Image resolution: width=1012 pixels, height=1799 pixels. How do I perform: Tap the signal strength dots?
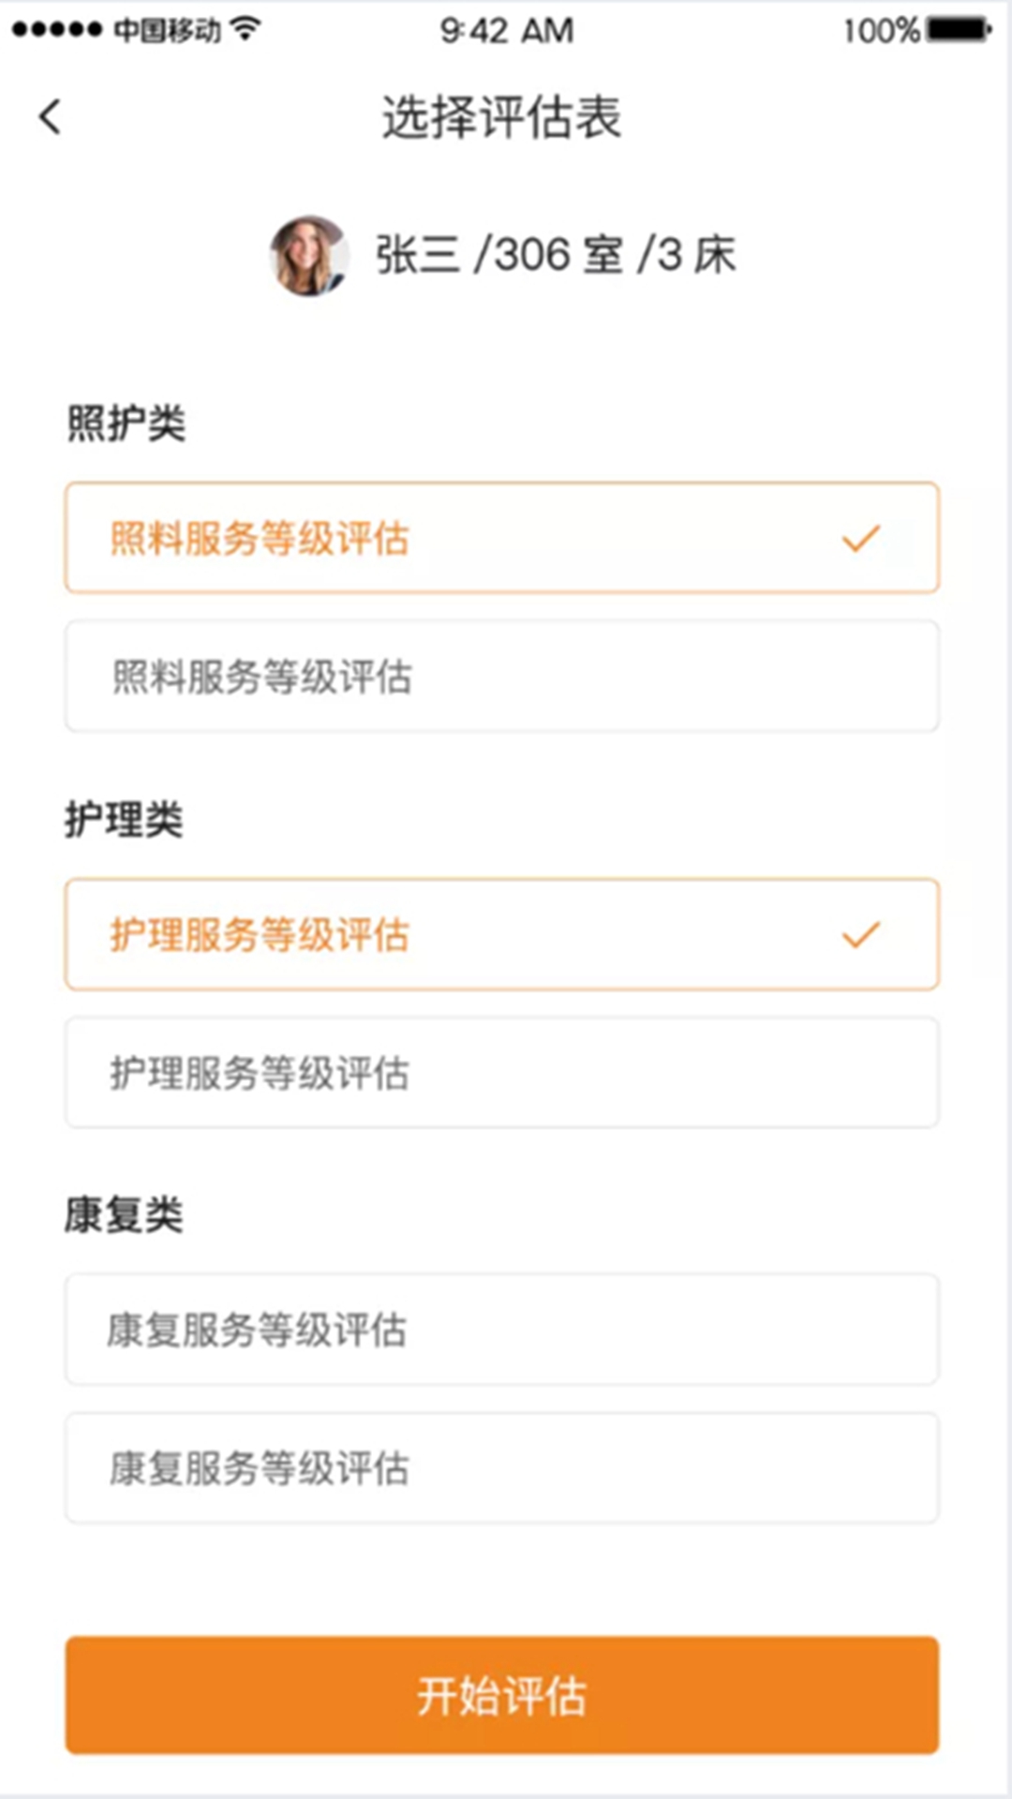point(56,30)
